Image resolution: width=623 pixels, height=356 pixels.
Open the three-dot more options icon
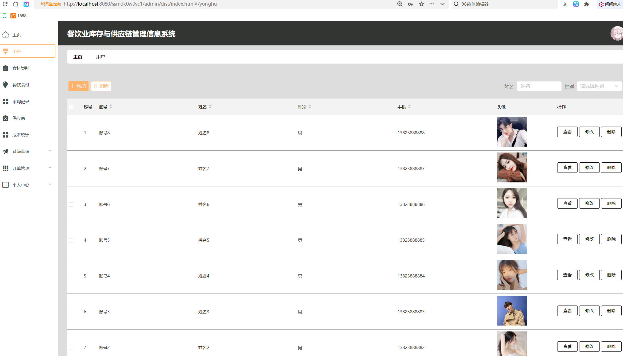[x=432, y=4]
